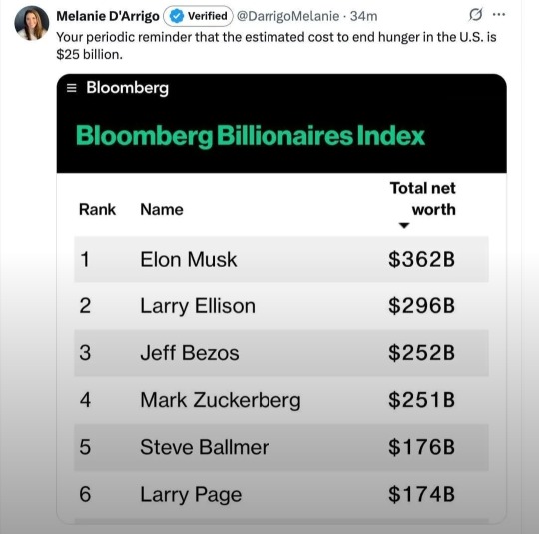The image size is (539, 534).
Task: Click the Bloomberg logo text
Action: point(127,88)
